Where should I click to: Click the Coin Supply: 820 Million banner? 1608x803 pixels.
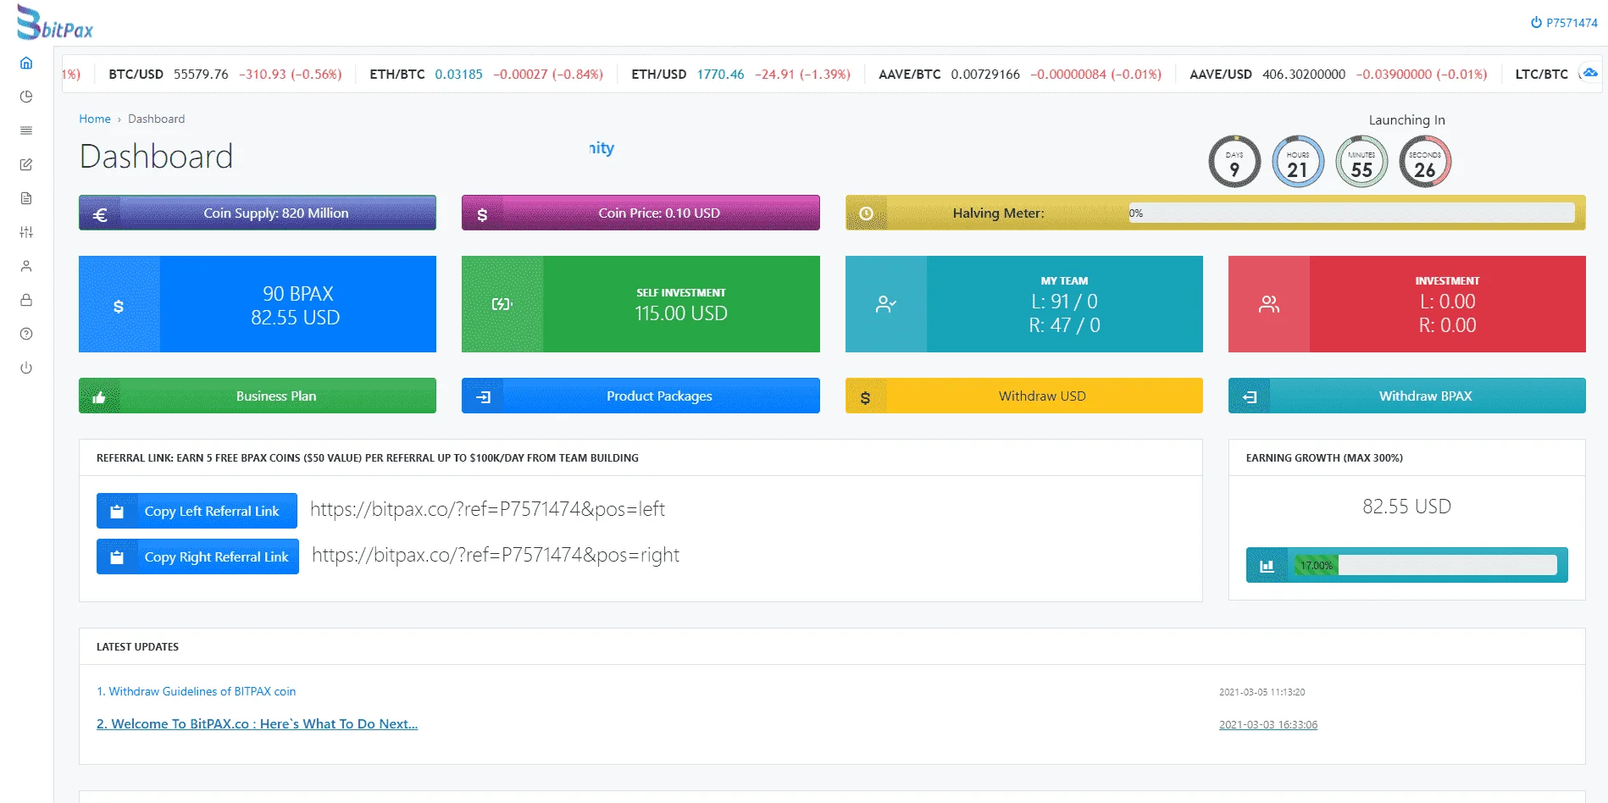[x=258, y=213]
